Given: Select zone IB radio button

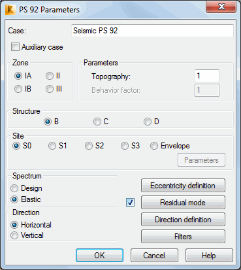Looking at the screenshot, I should pos(18,89).
